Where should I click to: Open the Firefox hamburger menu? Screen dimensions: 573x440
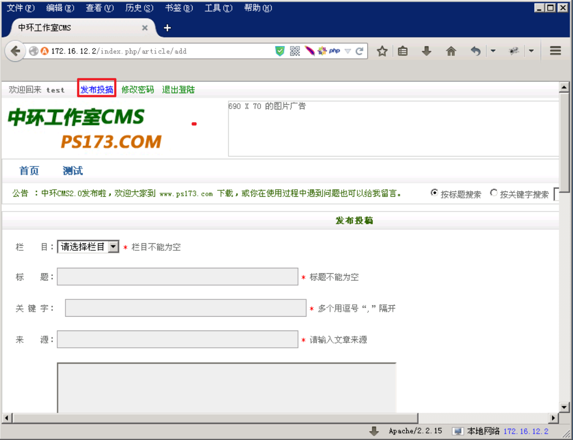555,51
